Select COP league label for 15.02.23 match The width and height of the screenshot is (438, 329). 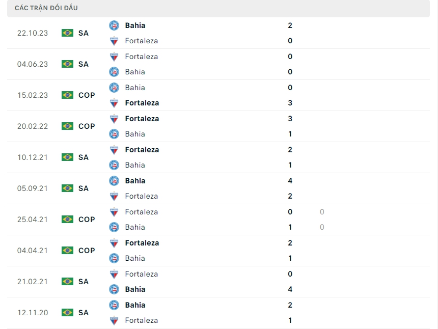pos(87,95)
